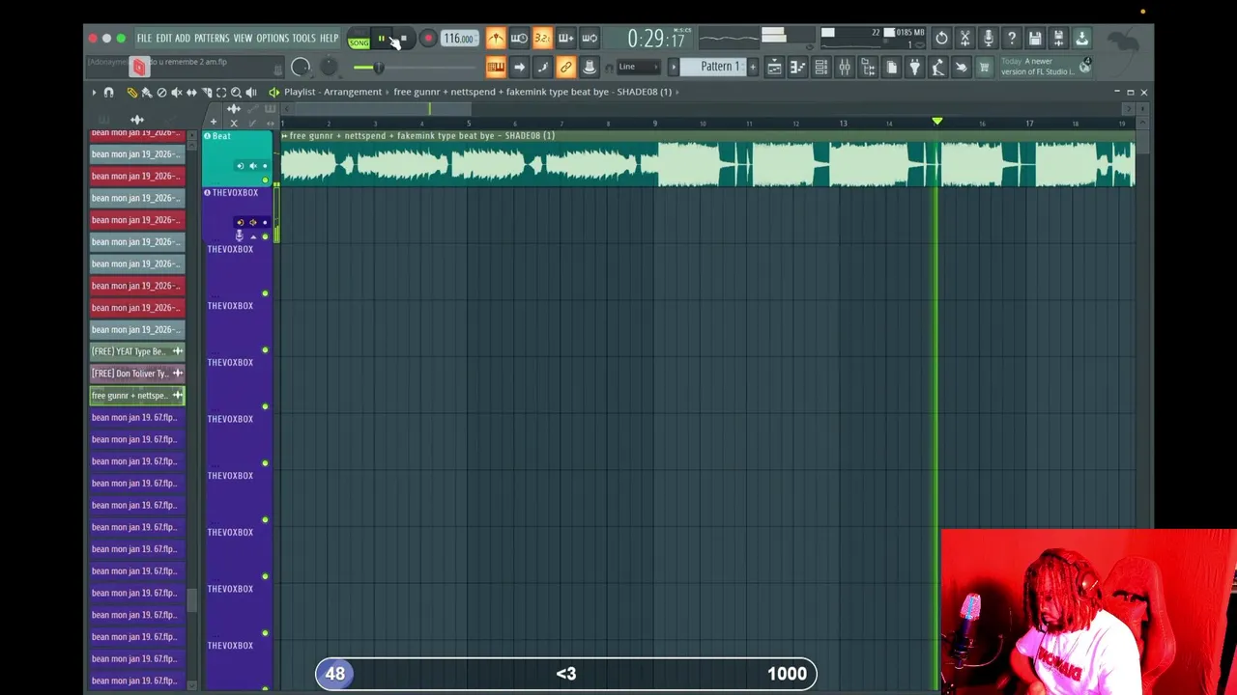
Task: Add a new pattern with plus button
Action: click(753, 67)
